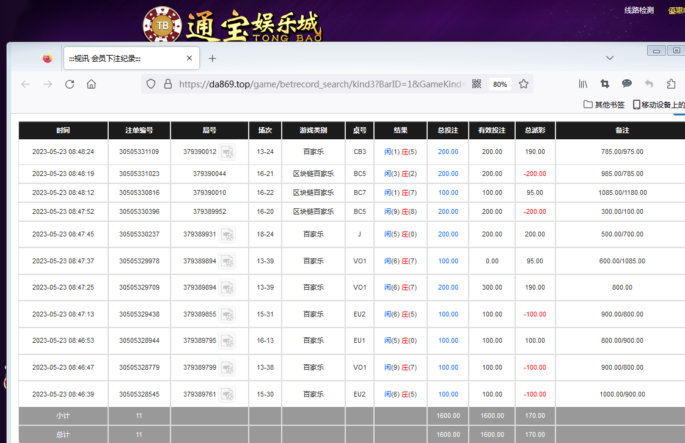Click the screenshot crop tool icon
The image size is (685, 443).
click(605, 84)
